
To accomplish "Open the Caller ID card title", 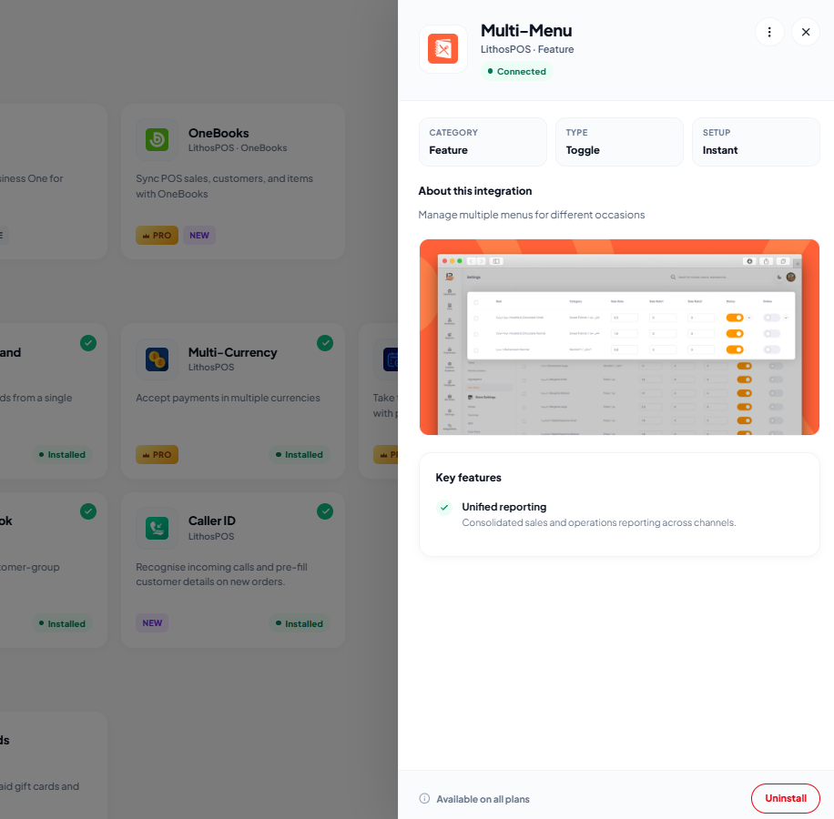I will 212,521.
